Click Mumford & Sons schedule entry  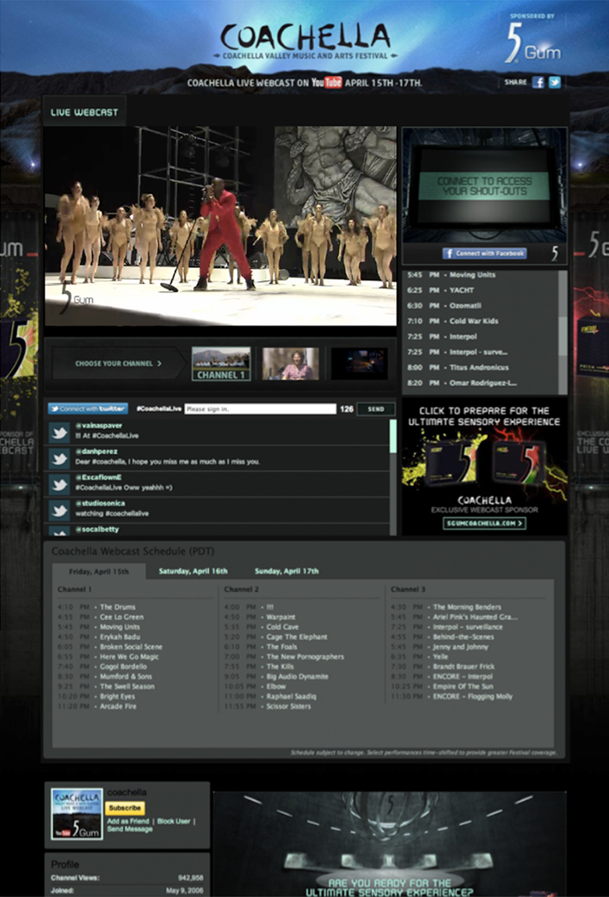point(126,677)
